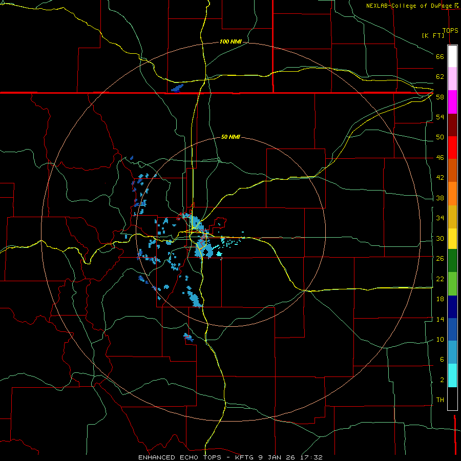Click the 100 NMI range ring label

click(230, 42)
